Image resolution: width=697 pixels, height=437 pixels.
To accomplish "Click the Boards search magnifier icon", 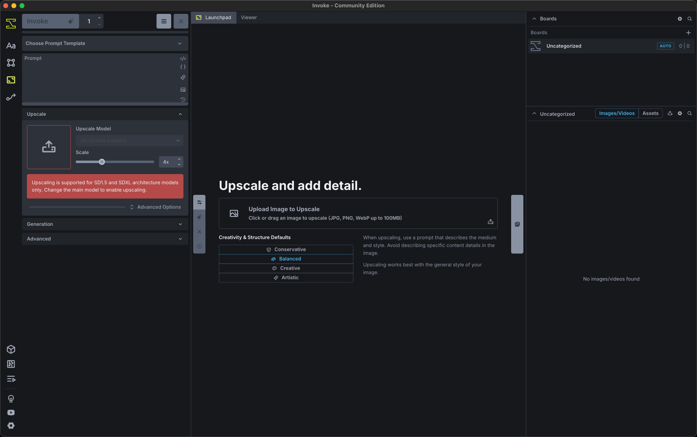I will 690,19.
